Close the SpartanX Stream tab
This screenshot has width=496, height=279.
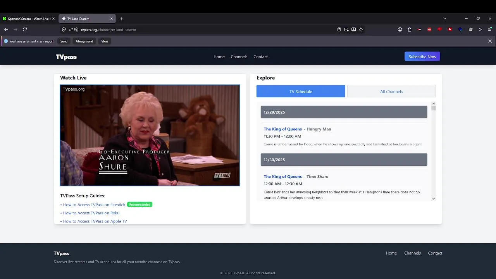coord(53,19)
